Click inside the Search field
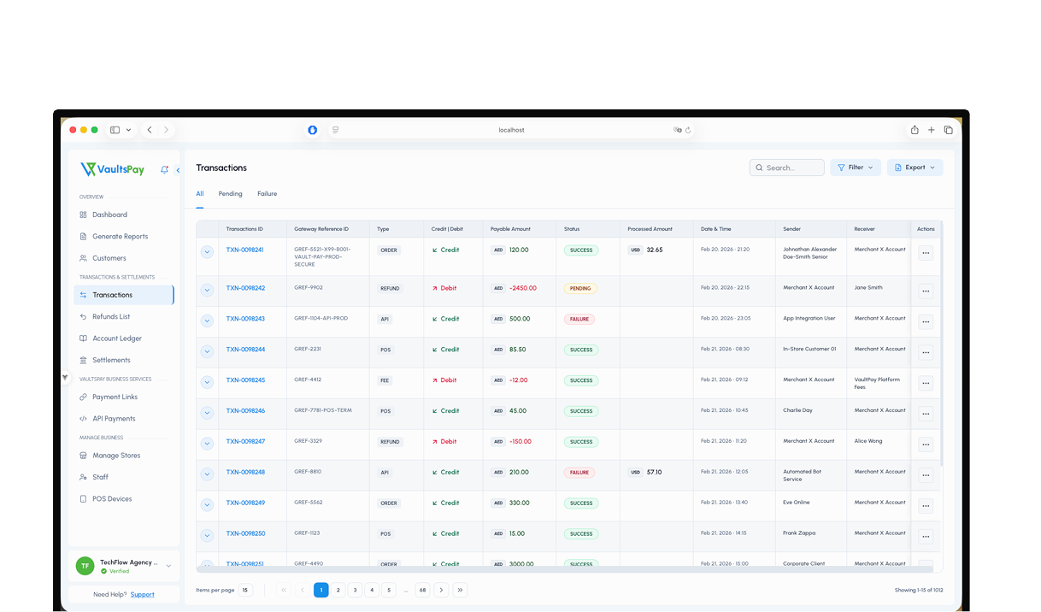 (786, 167)
